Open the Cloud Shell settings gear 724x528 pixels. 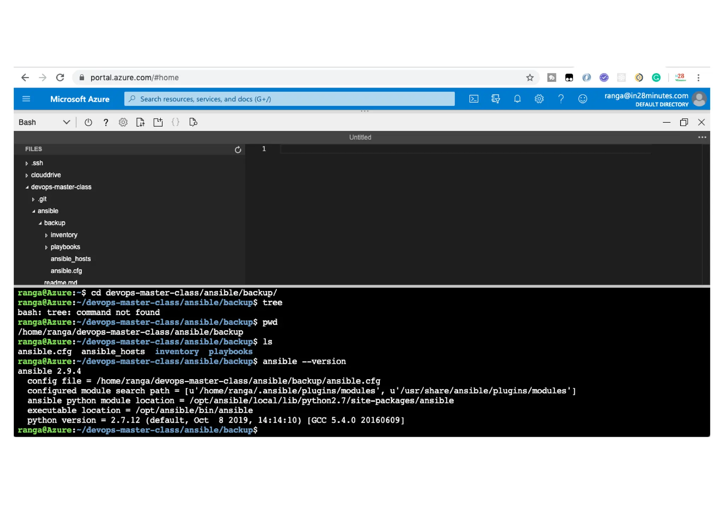tap(123, 122)
